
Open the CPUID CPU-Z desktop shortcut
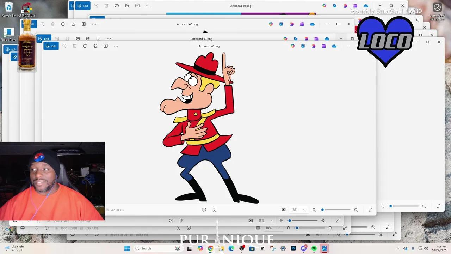click(x=27, y=10)
